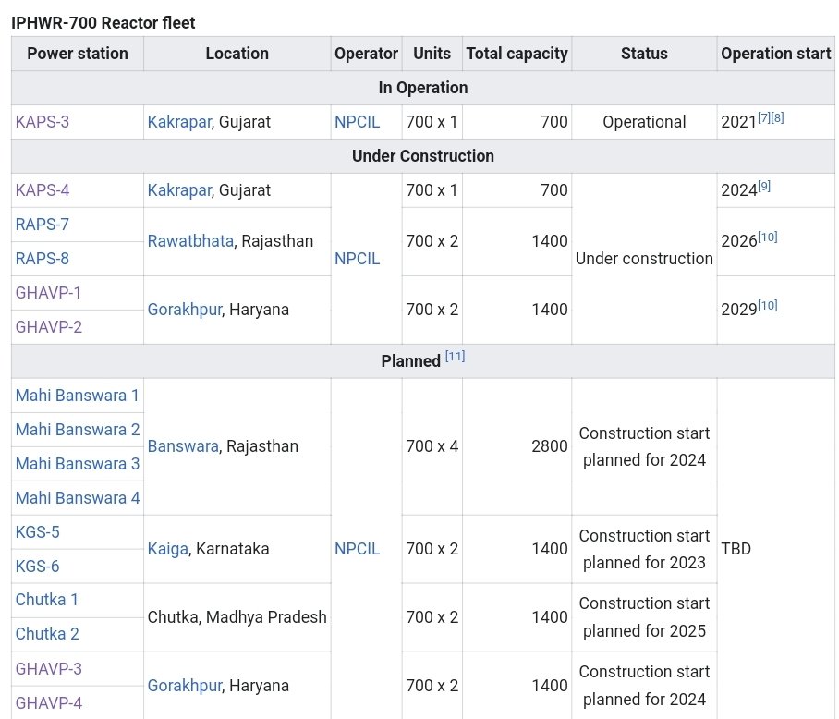Open the Rawatbhata location link

(x=190, y=241)
